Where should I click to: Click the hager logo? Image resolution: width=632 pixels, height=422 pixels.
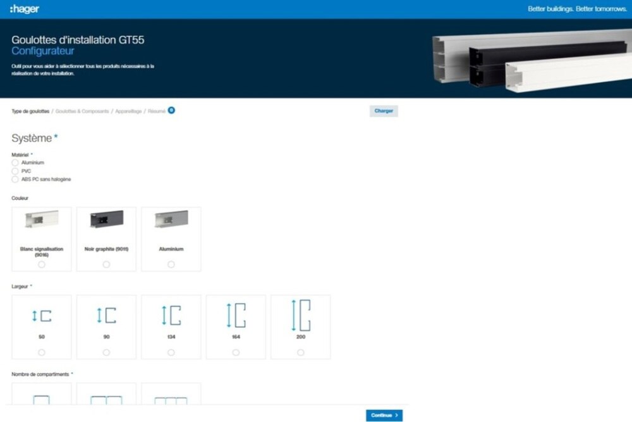point(24,9)
